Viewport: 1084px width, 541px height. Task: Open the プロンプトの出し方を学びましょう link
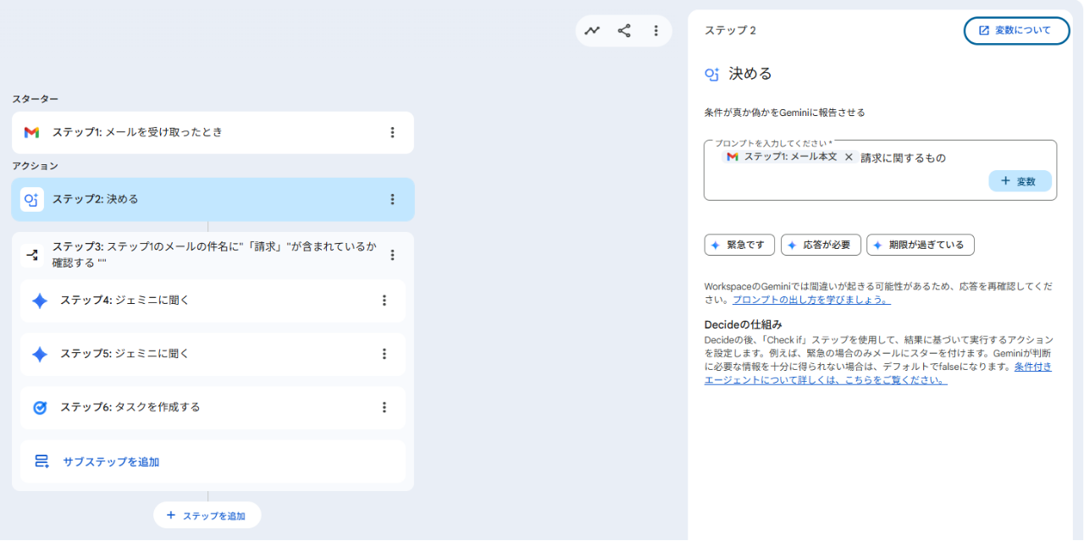pyautogui.click(x=811, y=300)
